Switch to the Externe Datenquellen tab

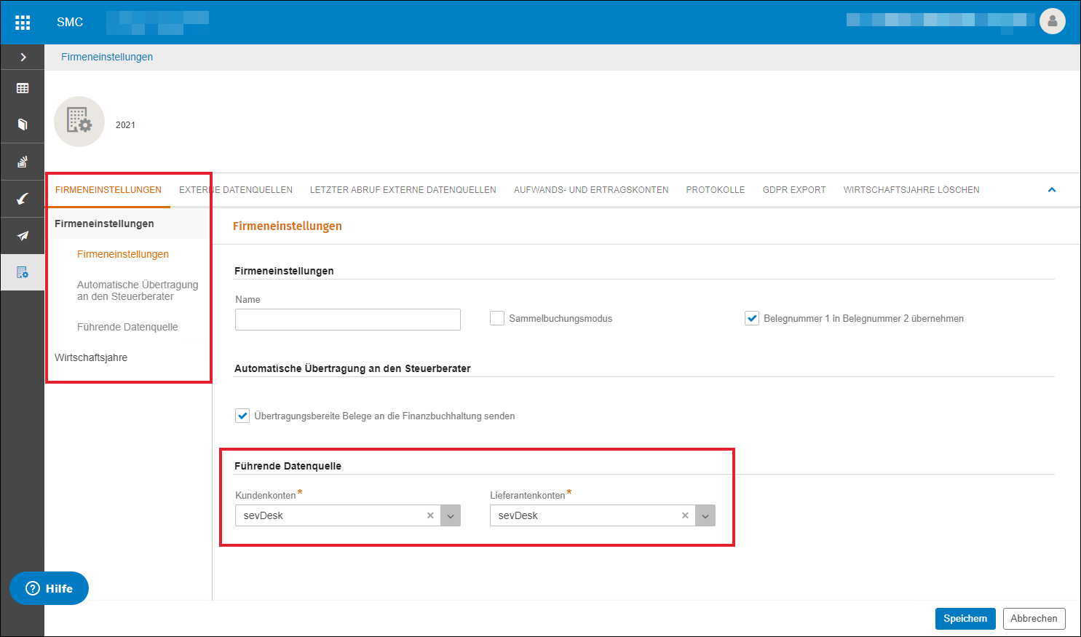point(236,190)
